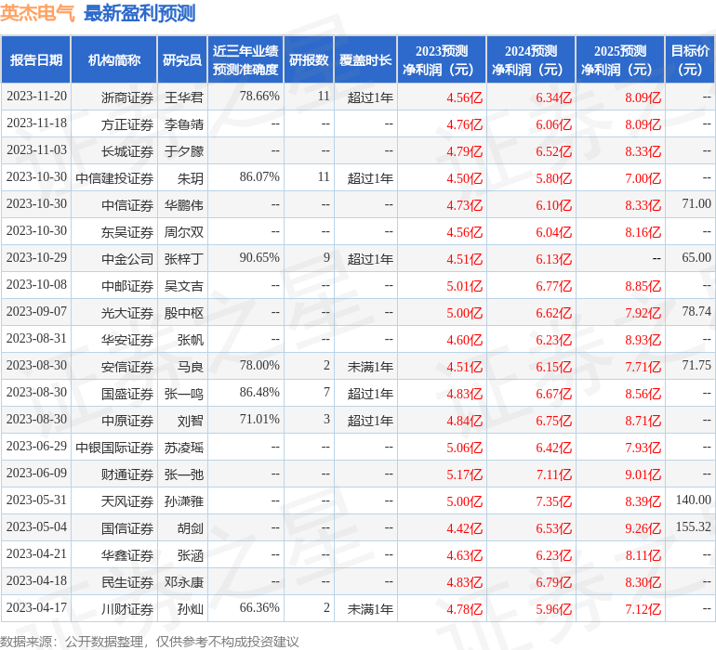Click the 目标价 column header
The width and height of the screenshot is (716, 650).
click(x=690, y=59)
